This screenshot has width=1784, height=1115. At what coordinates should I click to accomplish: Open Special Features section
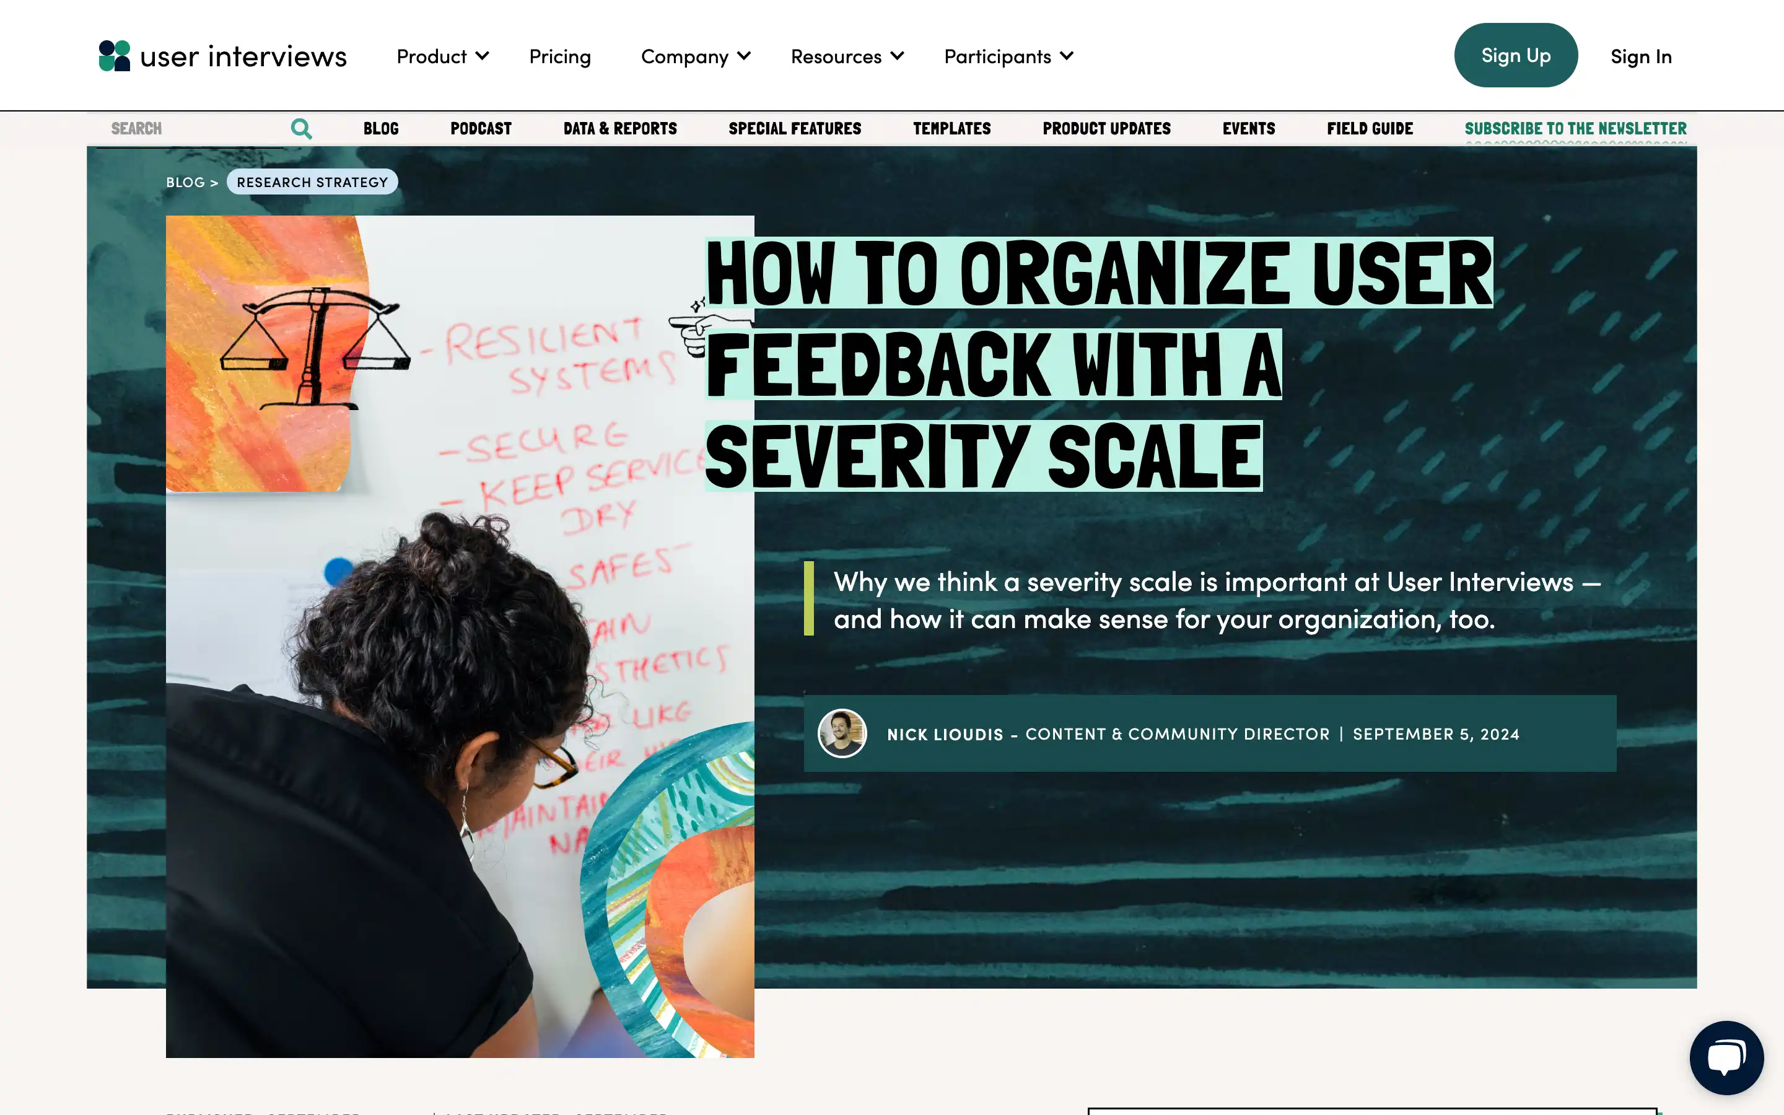(x=795, y=128)
